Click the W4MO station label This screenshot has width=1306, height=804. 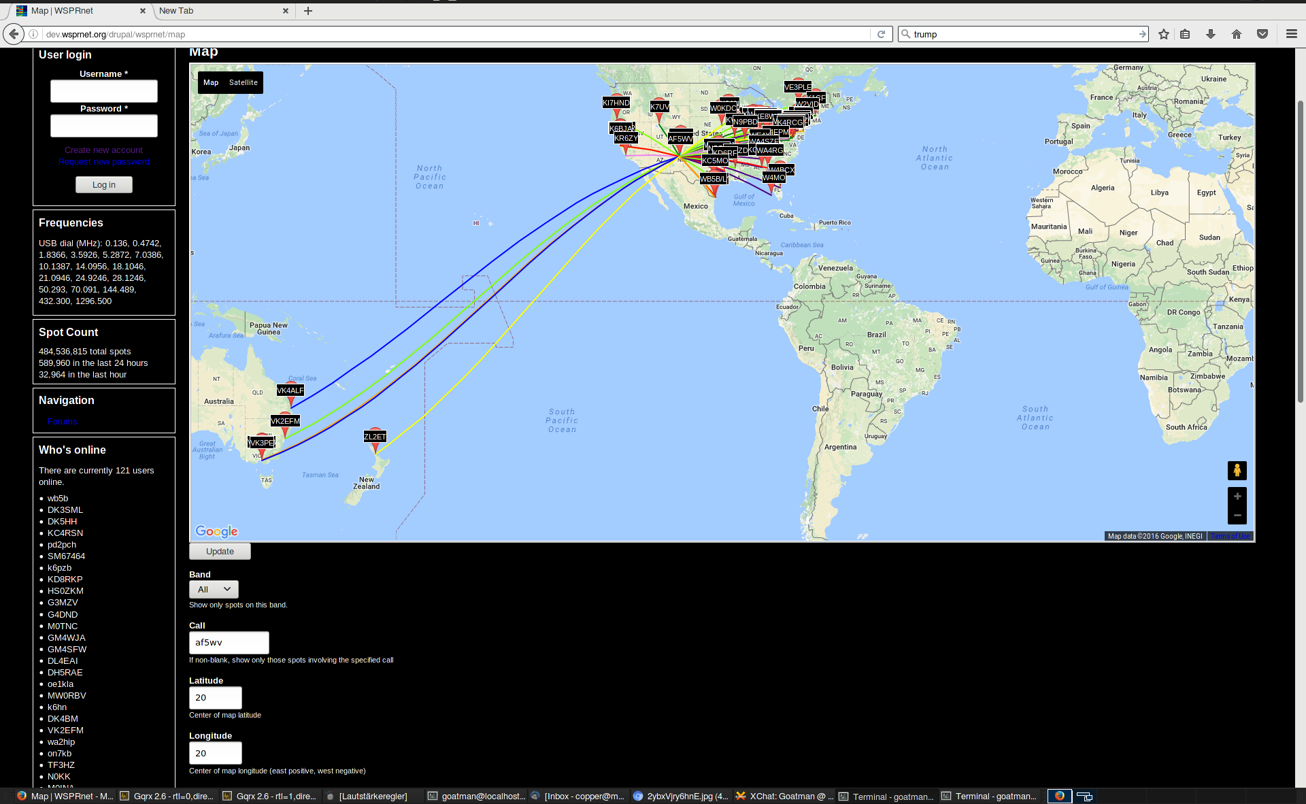tap(773, 178)
